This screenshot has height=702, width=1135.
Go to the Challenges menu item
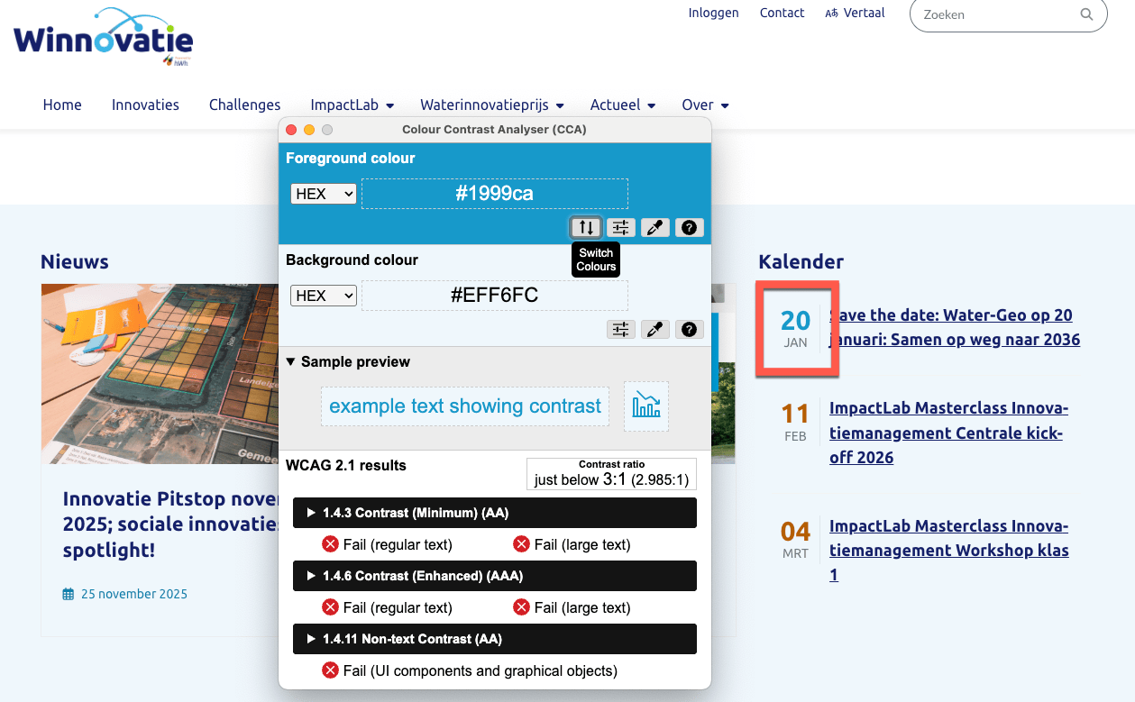(x=244, y=105)
